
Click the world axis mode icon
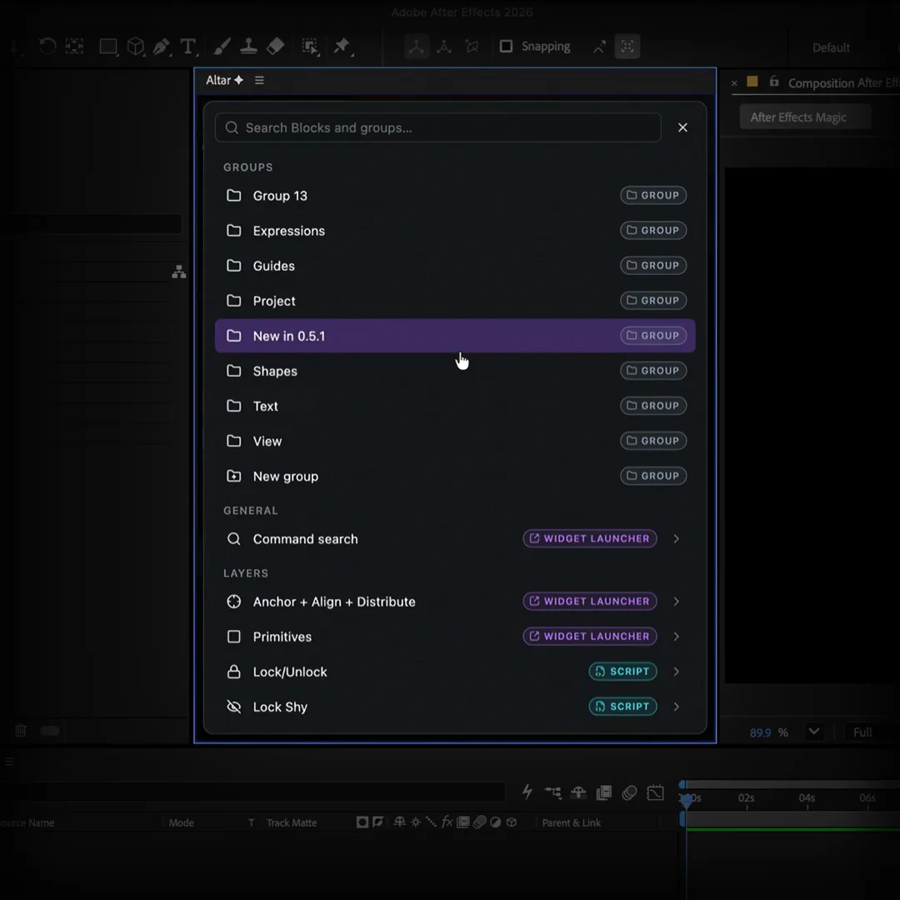click(444, 47)
